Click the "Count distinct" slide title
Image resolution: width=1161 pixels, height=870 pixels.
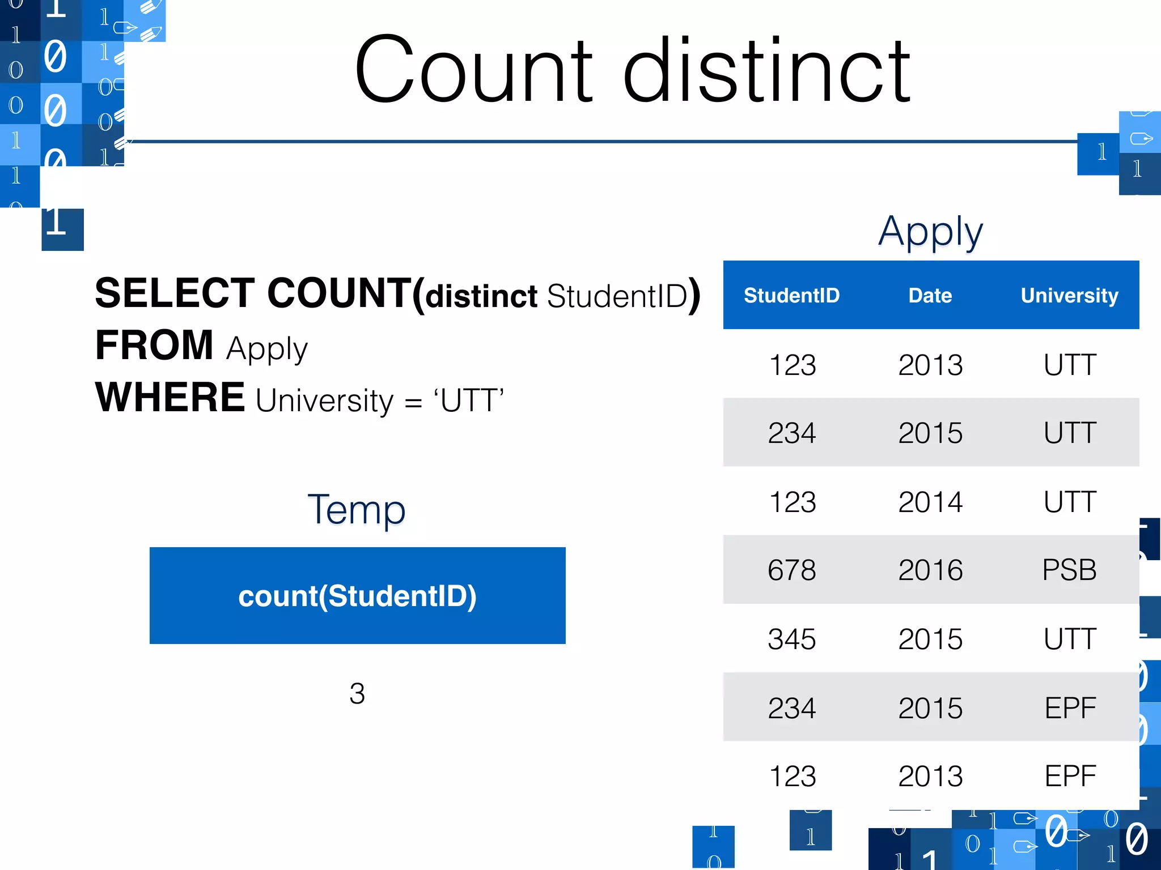[633, 70]
